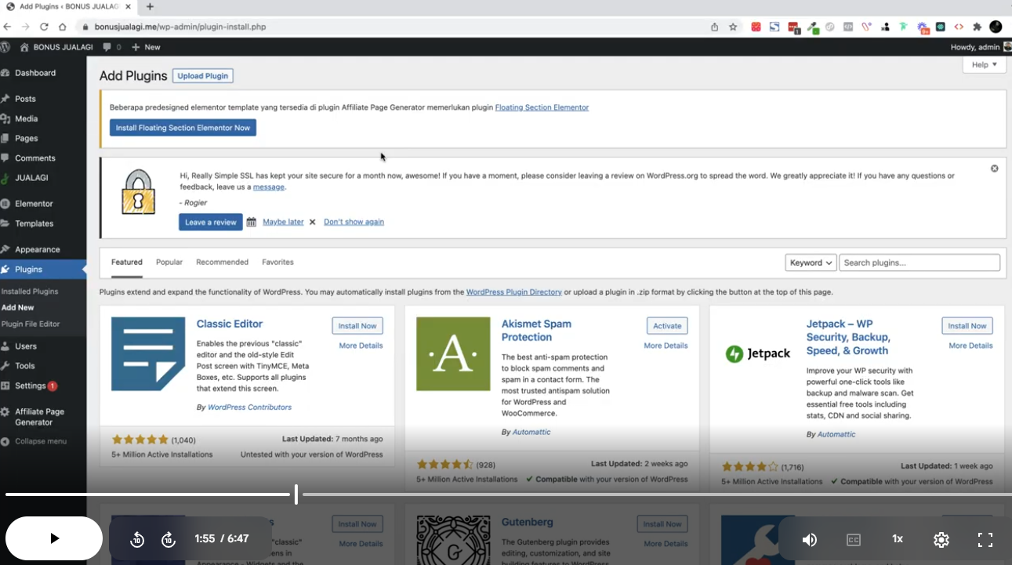1012x565 pixels.
Task: Mute the video volume icon
Action: [x=810, y=539]
